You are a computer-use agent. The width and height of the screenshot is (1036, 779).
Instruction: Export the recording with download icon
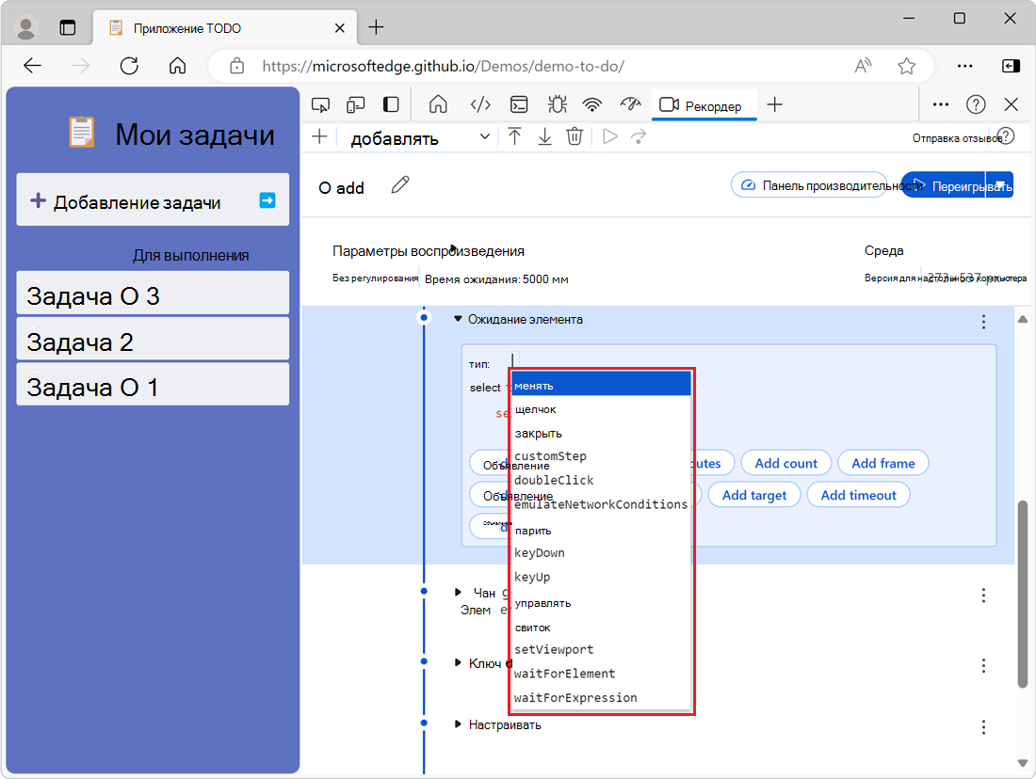click(x=544, y=136)
